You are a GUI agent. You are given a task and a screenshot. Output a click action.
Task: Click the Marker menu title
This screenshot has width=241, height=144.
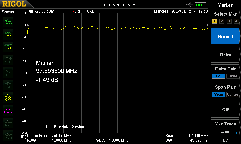225,5
